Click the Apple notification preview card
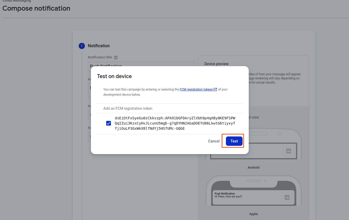349x220 pixels. coord(253,198)
